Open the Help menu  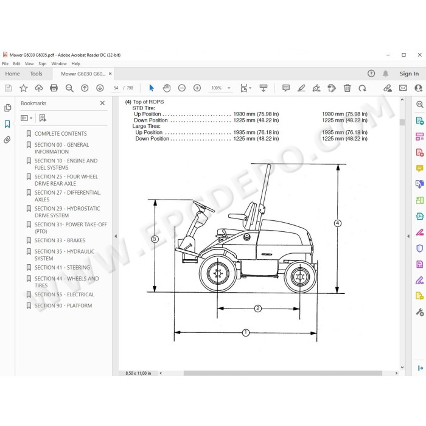click(76, 63)
